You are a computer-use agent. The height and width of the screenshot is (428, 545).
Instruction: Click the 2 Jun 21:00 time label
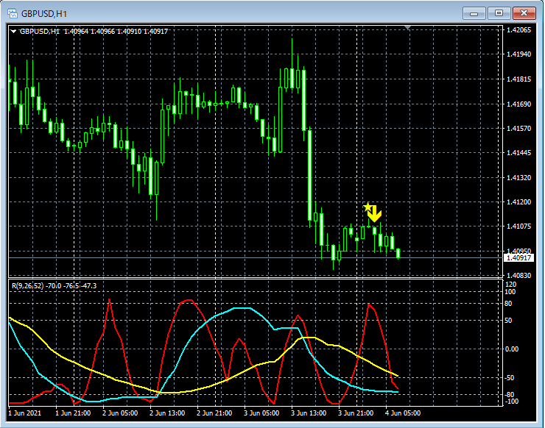tap(214, 413)
